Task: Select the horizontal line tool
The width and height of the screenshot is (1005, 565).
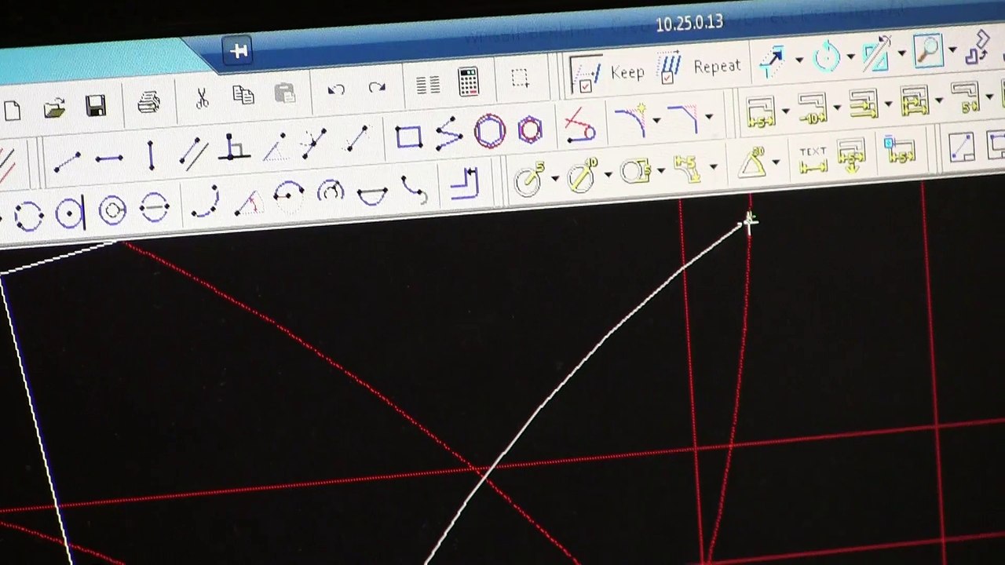Action: point(108,159)
